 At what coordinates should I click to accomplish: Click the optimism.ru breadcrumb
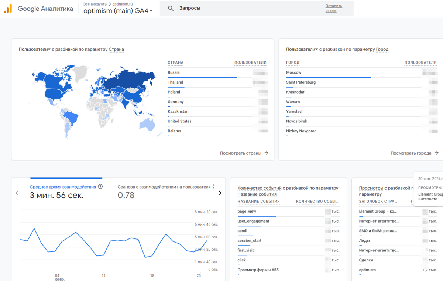pyautogui.click(x=122, y=4)
